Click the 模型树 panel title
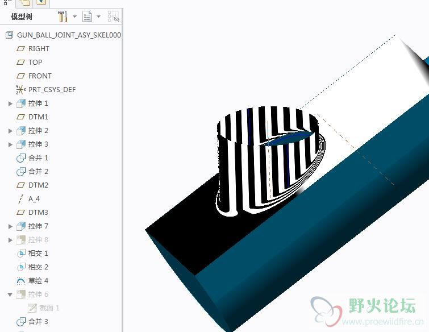This screenshot has width=429, height=332. pos(22,16)
